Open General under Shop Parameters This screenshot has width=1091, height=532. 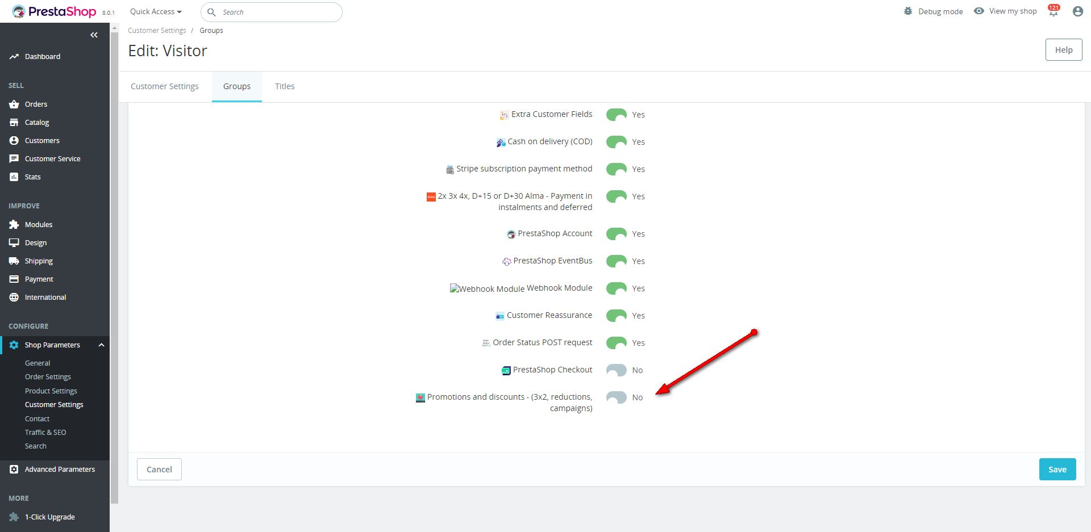38,363
